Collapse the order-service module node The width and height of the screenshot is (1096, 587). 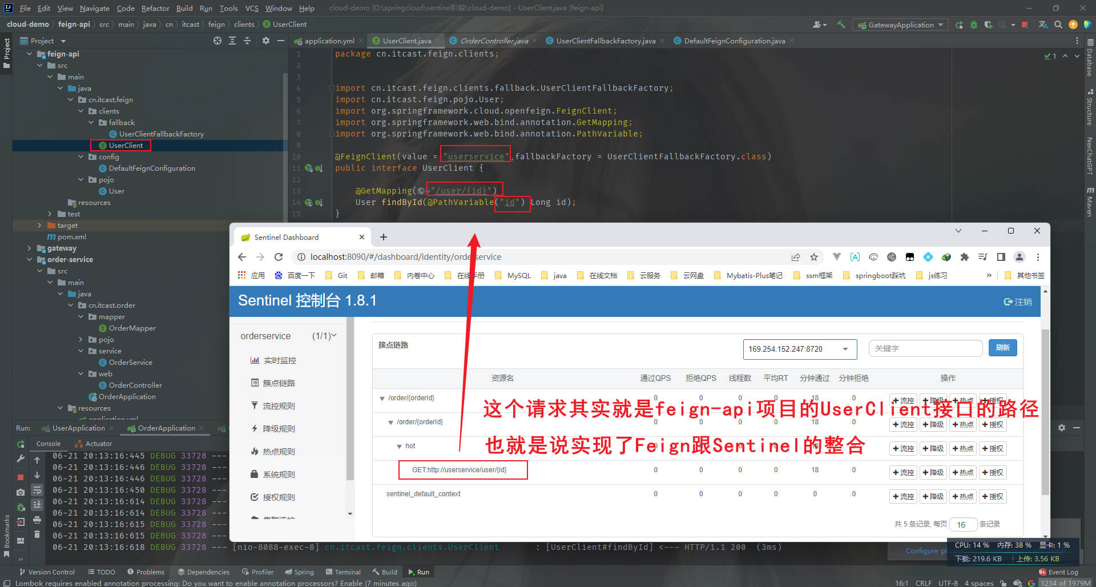pyautogui.click(x=29, y=260)
